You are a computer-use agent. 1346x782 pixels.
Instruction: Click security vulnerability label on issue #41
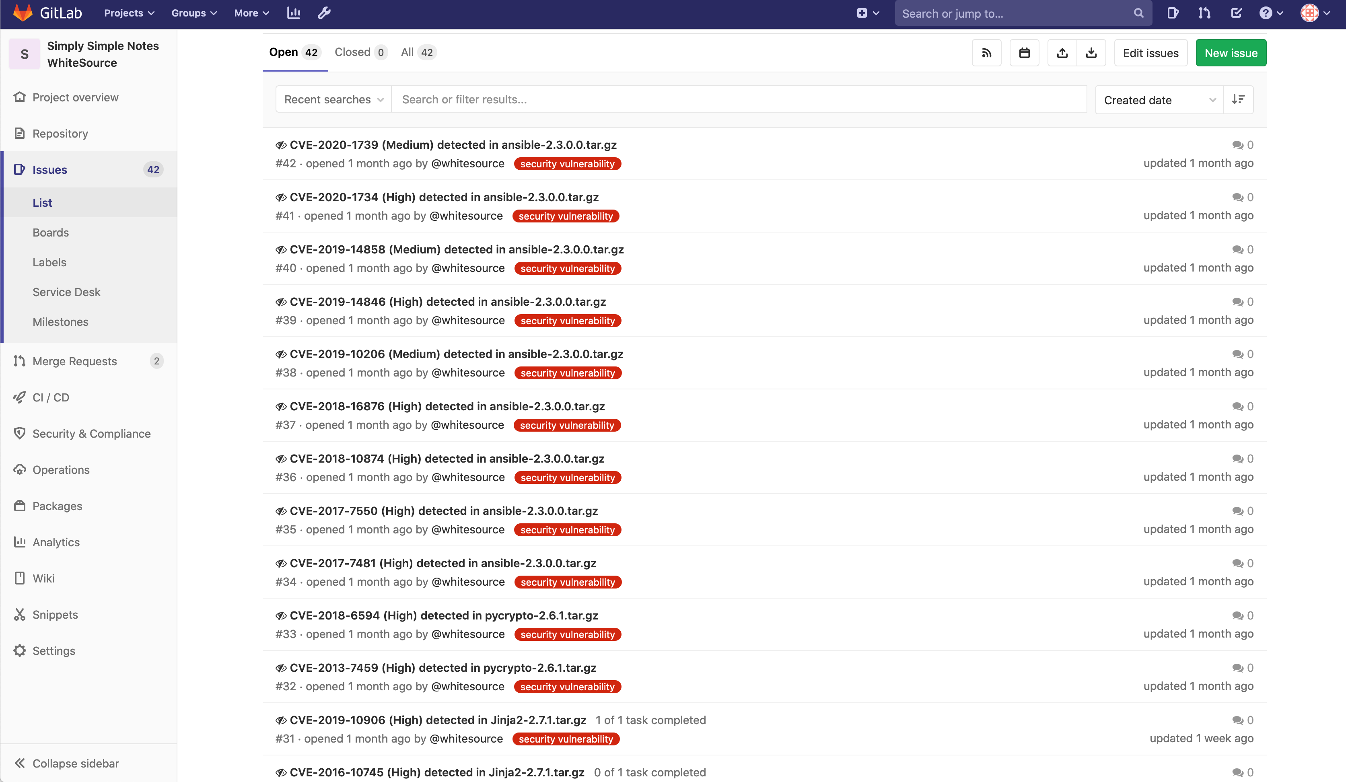point(565,216)
